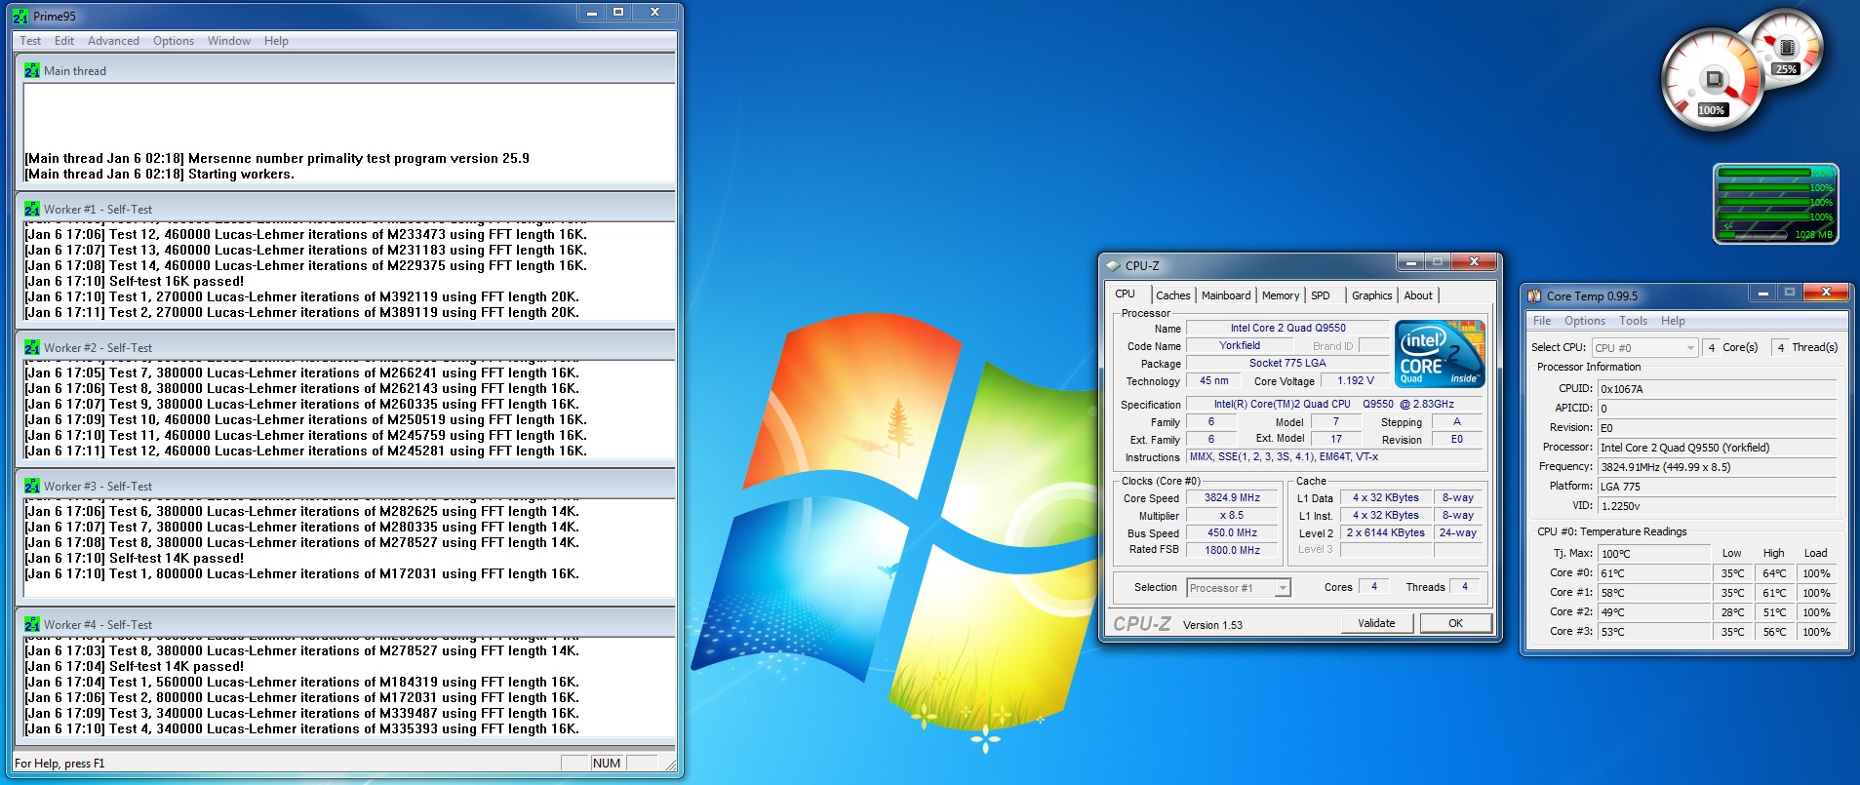
Task: Open the Help menu in Prime95
Action: 276,41
